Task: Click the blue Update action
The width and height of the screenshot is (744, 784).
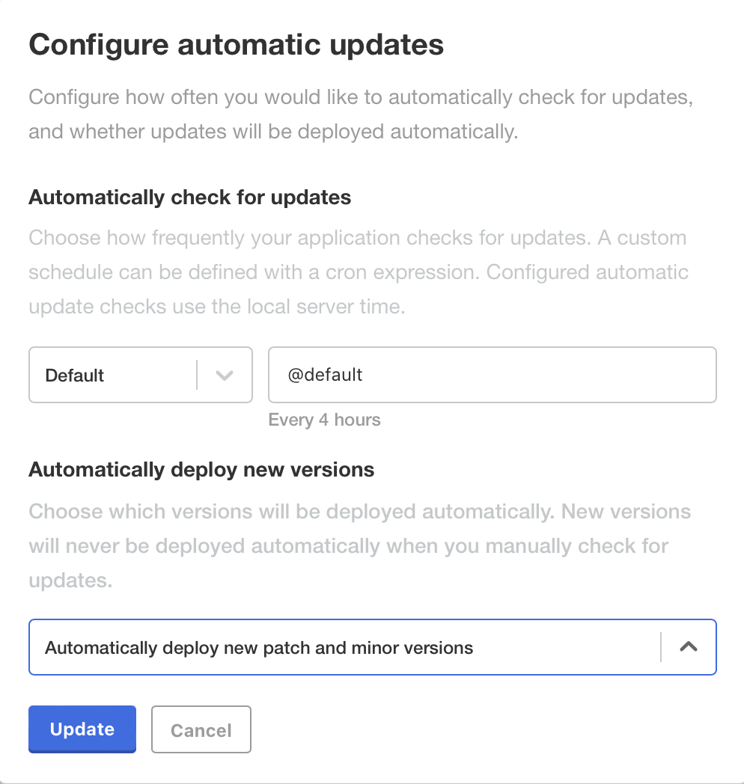Action: click(x=82, y=729)
